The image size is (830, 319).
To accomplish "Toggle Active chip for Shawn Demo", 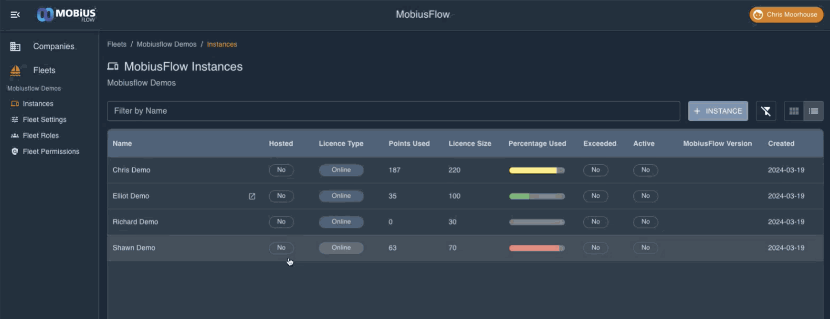I will coord(645,248).
